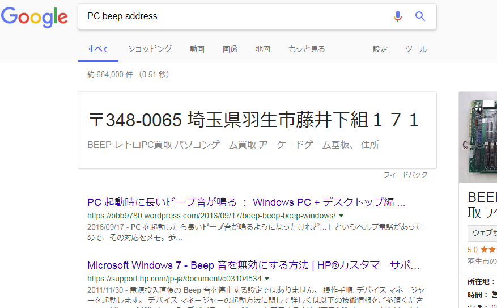Open the ツール options
Viewport: 497px width, 308px height.
(x=416, y=49)
